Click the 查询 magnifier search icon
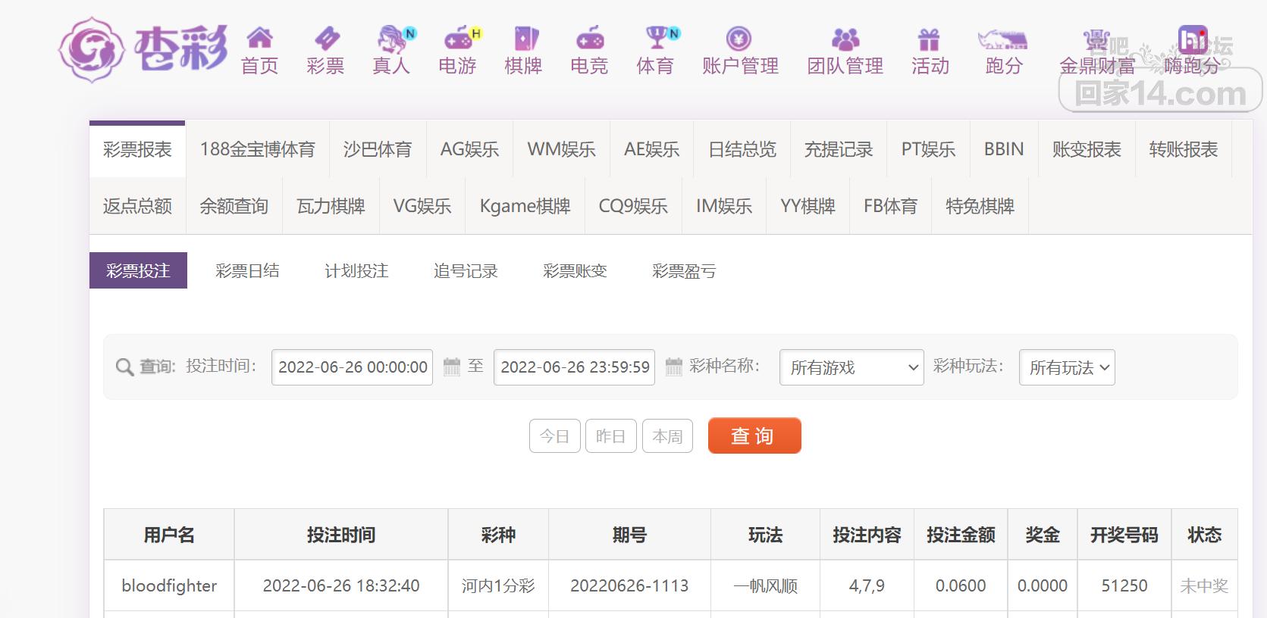Image resolution: width=1267 pixels, height=618 pixels. point(124,367)
